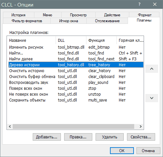The width and height of the screenshot is (163, 157).
Task: Click the help question mark button
Action: click(139, 4)
